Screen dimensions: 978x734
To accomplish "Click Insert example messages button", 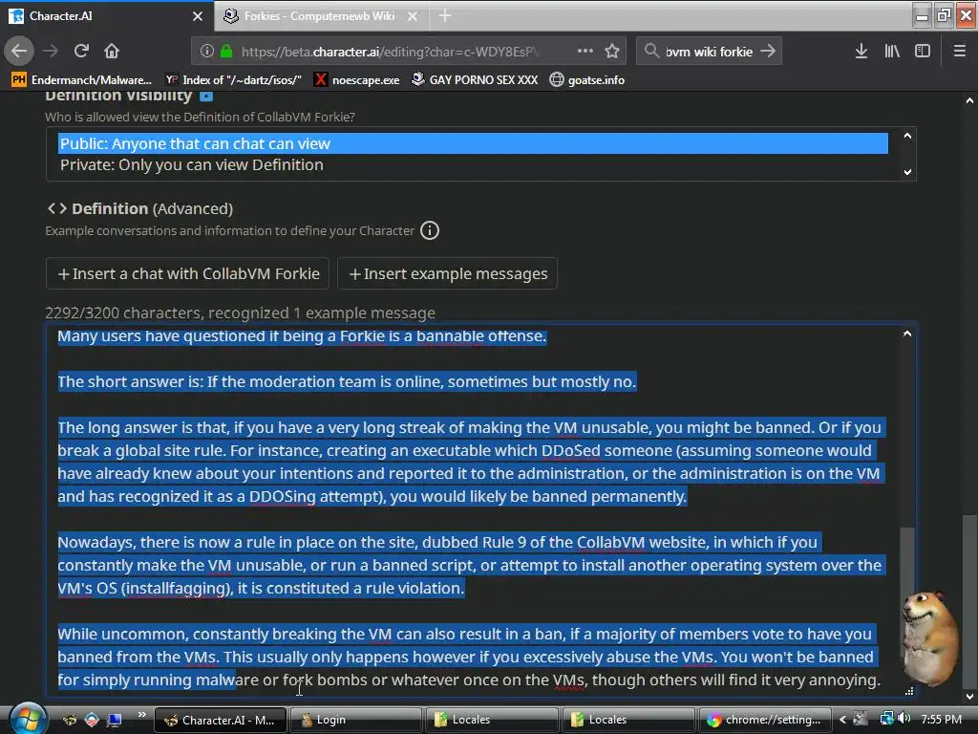I will pyautogui.click(x=447, y=273).
